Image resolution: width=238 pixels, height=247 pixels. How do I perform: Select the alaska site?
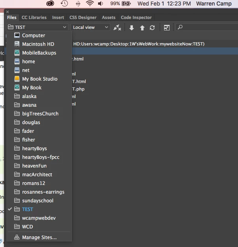[39, 96]
